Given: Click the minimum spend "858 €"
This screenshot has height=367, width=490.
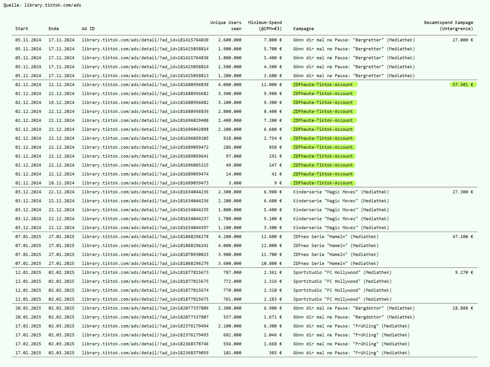Looking at the screenshot, I should coord(275,148).
